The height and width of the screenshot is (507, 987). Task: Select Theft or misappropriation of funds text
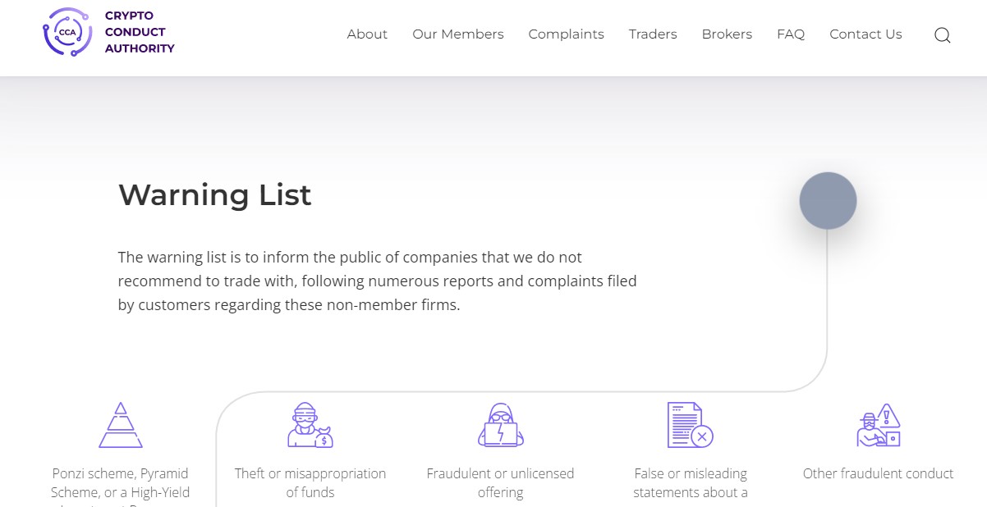[310, 483]
